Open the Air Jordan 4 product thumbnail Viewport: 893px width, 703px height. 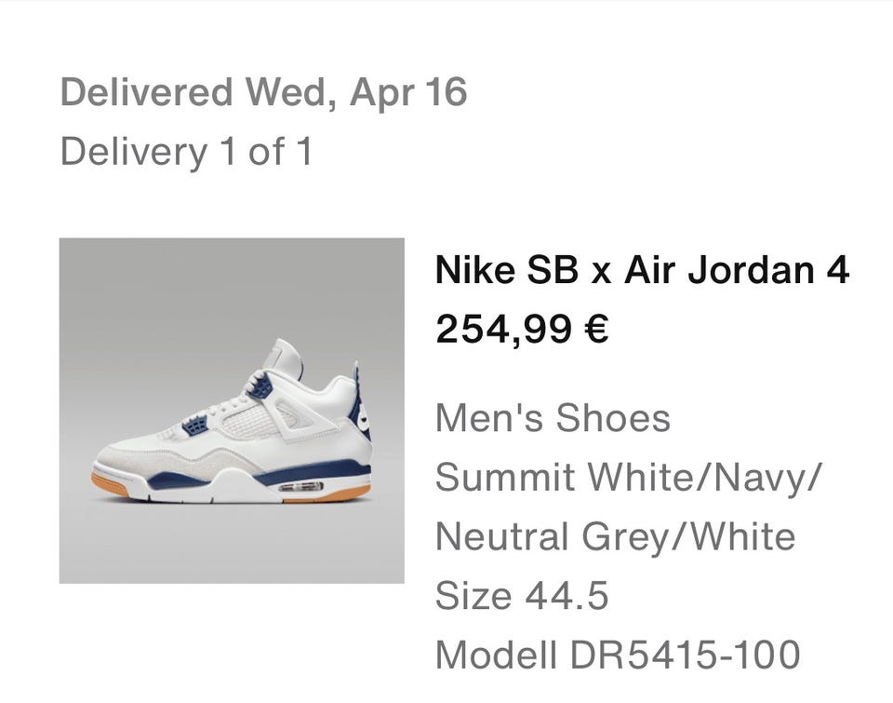click(232, 411)
